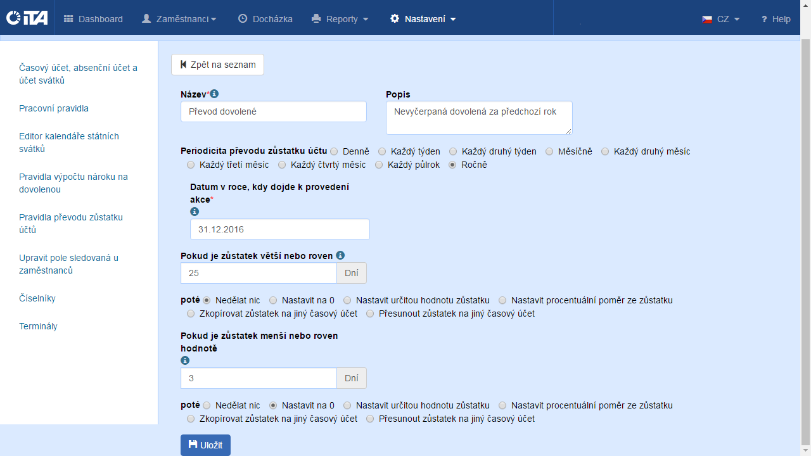Expand the Zaměstnanci dropdown menu

pos(179,19)
